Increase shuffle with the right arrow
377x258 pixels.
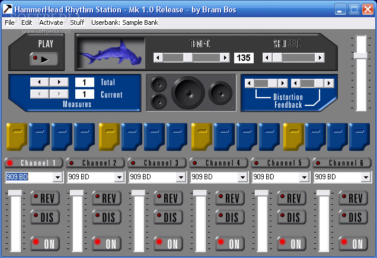click(320, 57)
